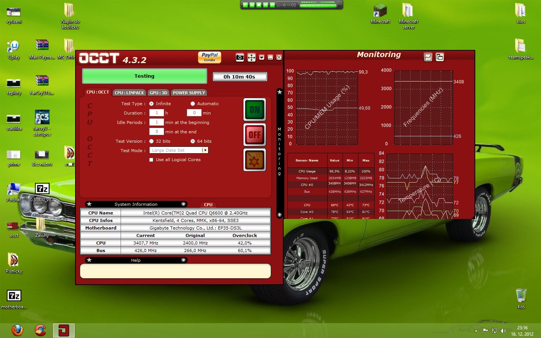
Task: Start the test with the green ON button
Action: pyautogui.click(x=255, y=110)
